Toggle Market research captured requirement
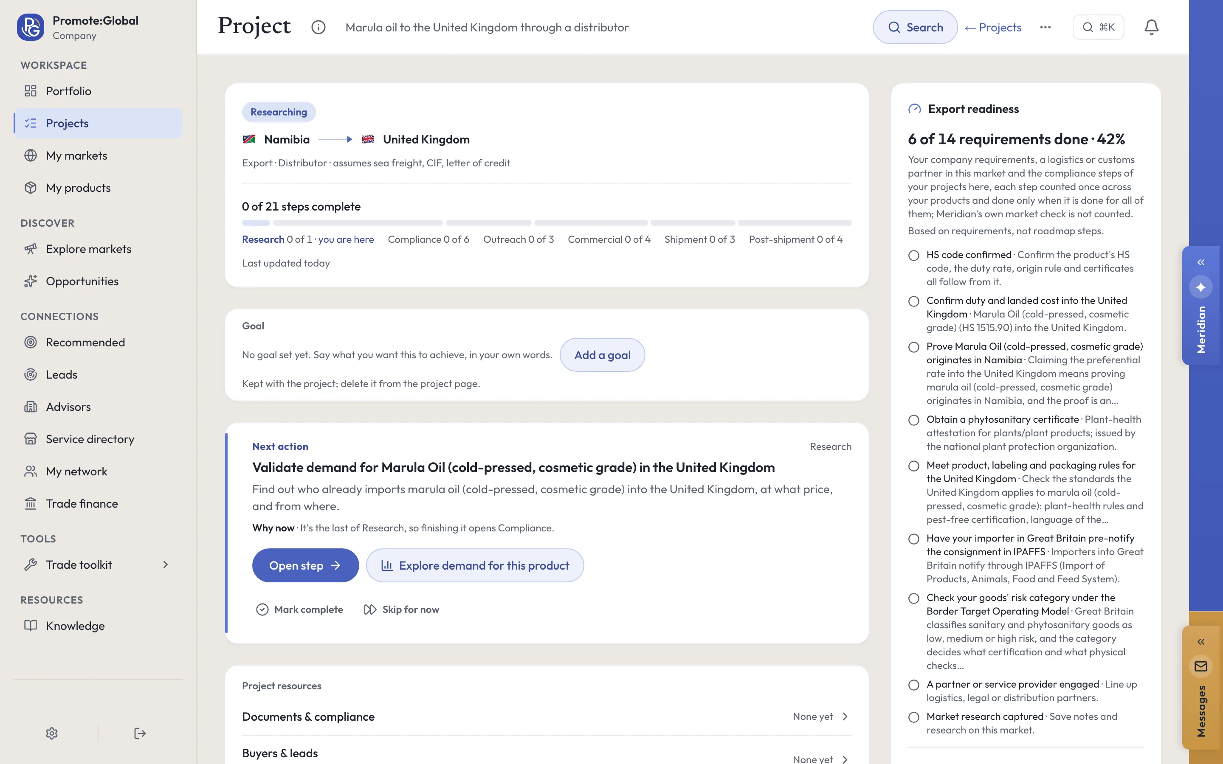The image size is (1223, 764). tap(913, 717)
